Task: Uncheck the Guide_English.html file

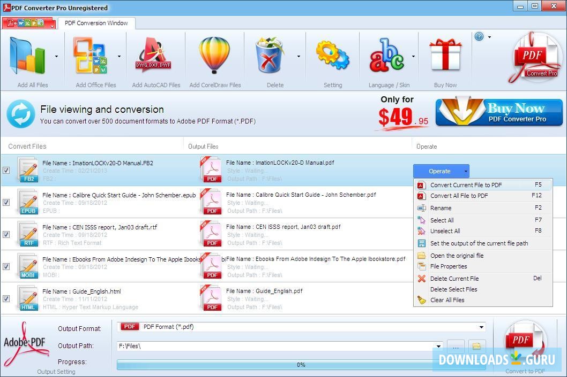Action: pyautogui.click(x=7, y=299)
